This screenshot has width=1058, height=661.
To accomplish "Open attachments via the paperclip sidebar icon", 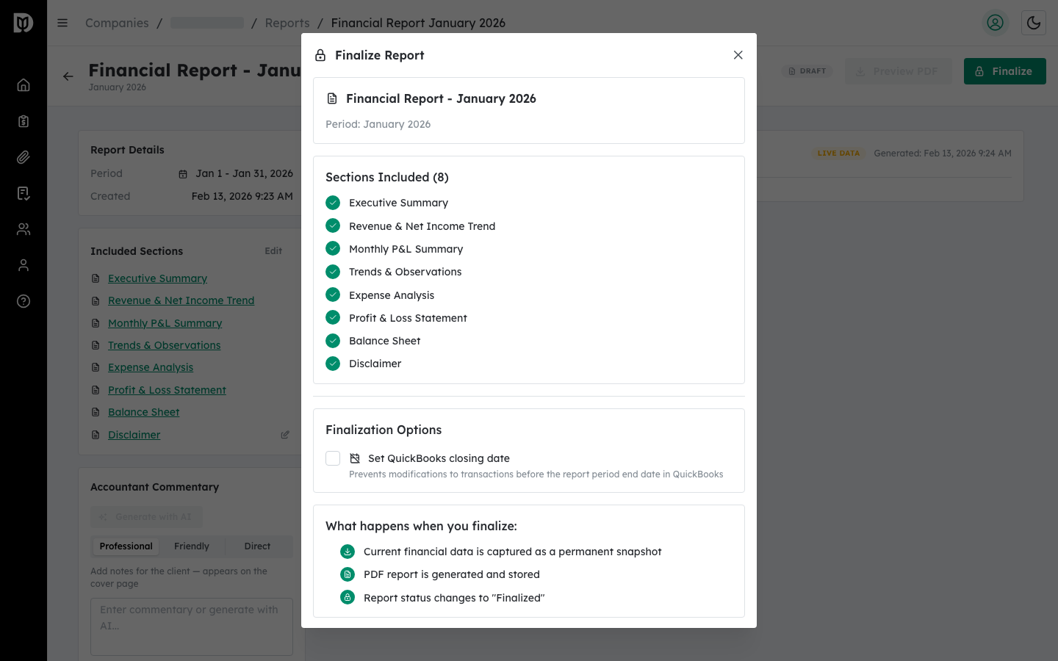I will (x=23, y=156).
